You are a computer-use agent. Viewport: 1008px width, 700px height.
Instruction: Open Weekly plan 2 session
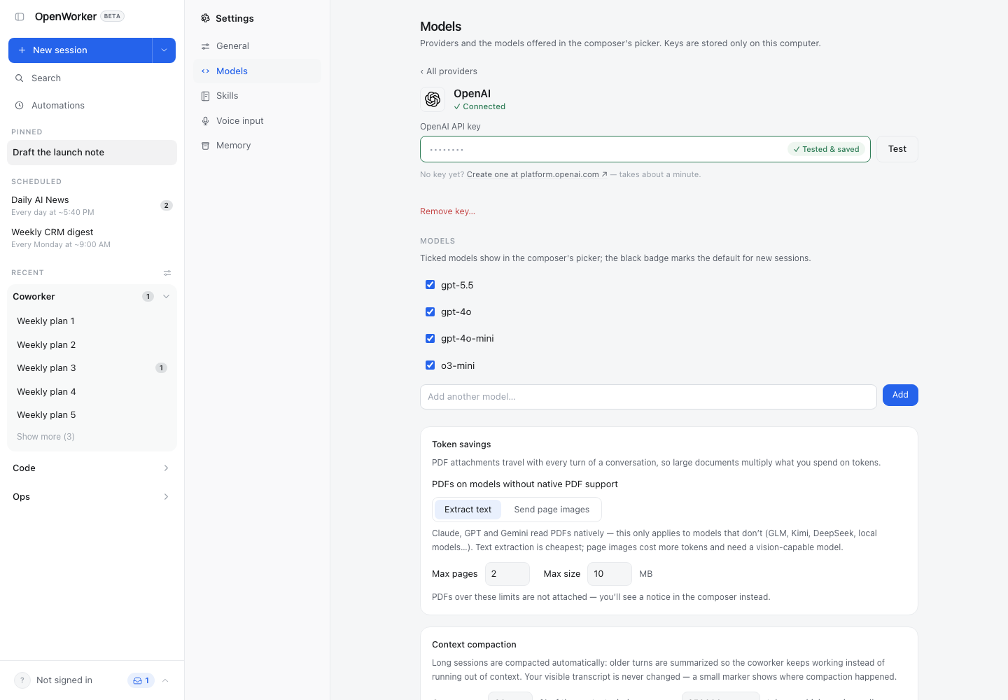coord(92,345)
